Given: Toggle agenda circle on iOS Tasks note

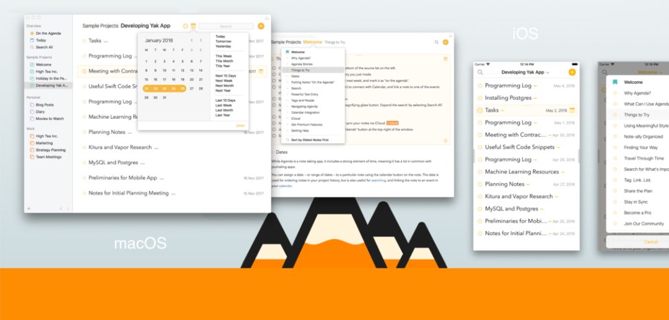Looking at the screenshot, I should point(480,110).
